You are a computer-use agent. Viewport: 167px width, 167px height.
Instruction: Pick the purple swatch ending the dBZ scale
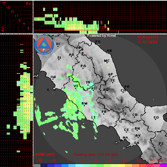[163, 165]
